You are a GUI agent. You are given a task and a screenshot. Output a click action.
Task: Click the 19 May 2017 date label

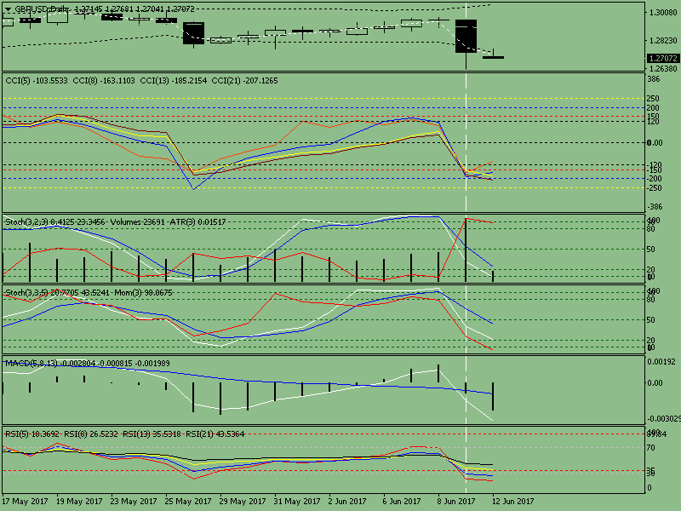point(79,502)
